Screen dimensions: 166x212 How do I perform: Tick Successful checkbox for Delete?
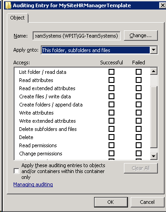pos(111,137)
